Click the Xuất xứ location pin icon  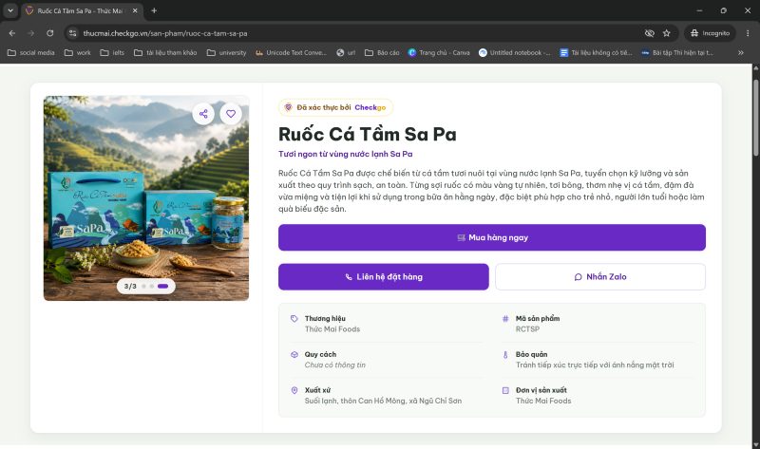pos(294,390)
